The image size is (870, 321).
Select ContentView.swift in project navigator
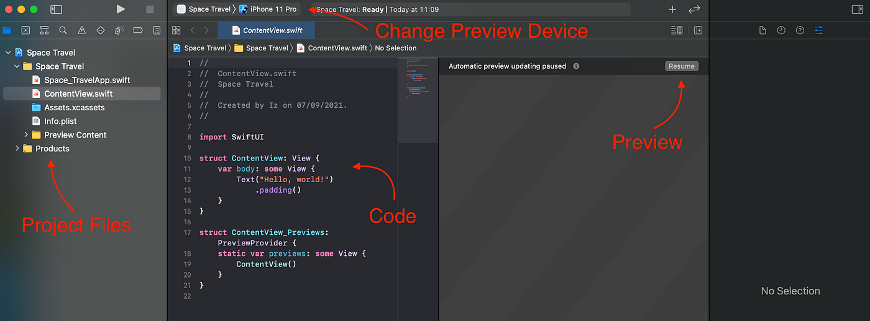click(81, 94)
